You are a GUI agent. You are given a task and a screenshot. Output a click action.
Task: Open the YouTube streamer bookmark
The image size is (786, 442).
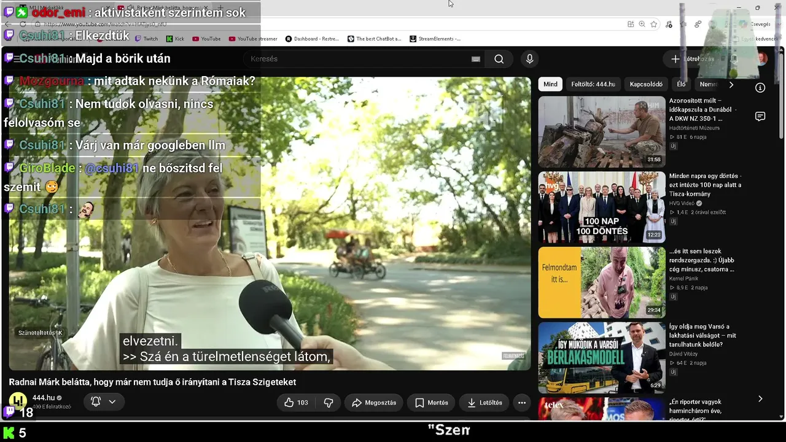(x=253, y=39)
